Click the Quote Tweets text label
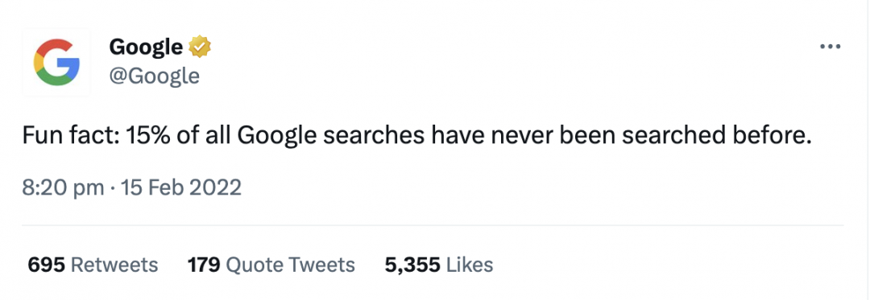Viewport: 870px width, 300px height. click(x=292, y=265)
